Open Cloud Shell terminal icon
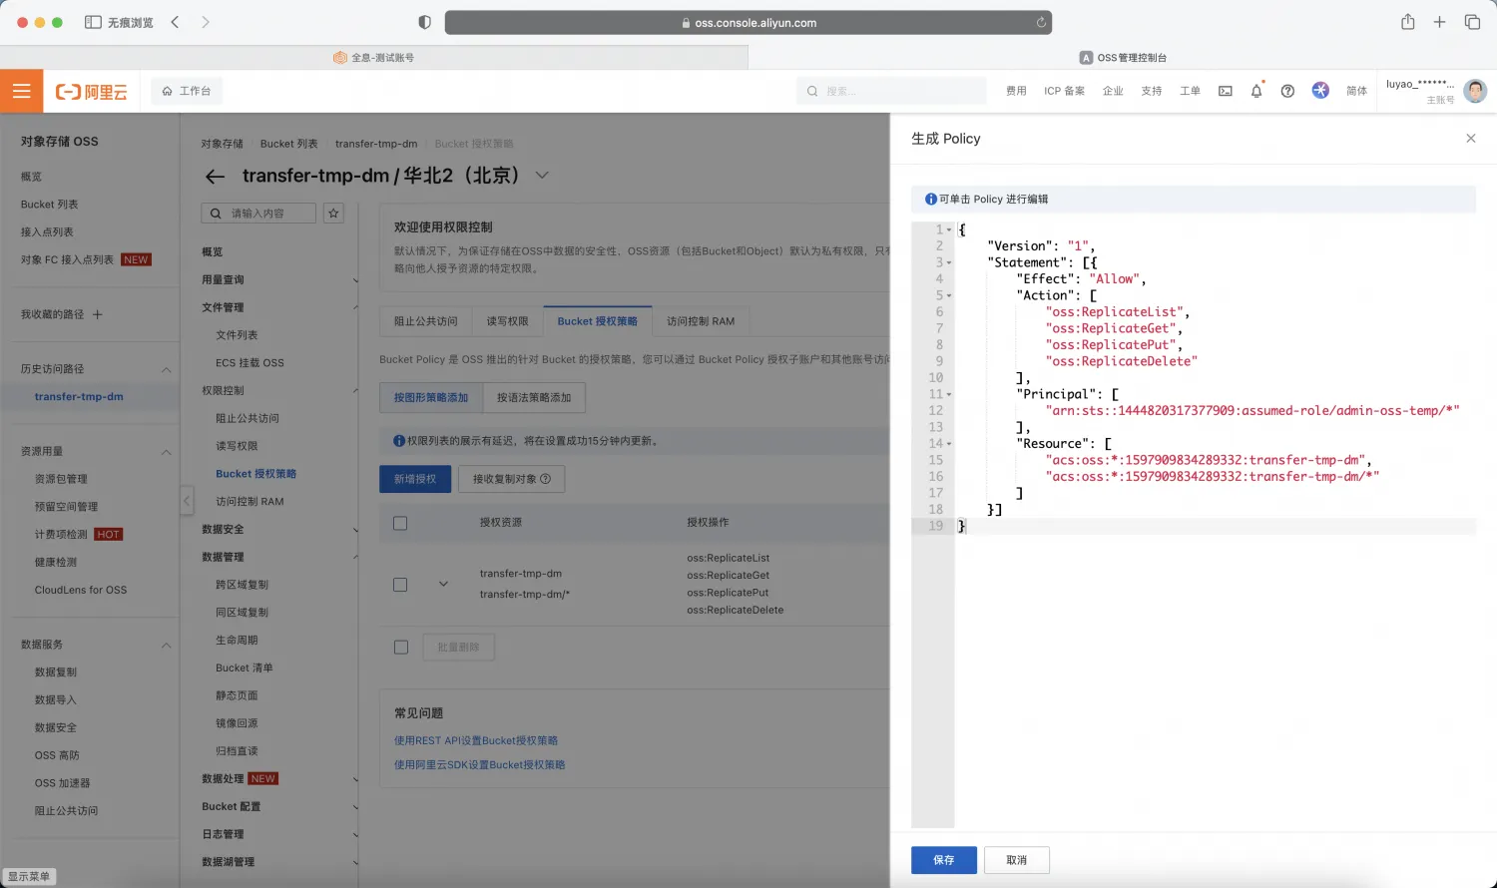The image size is (1497, 888). (1225, 91)
